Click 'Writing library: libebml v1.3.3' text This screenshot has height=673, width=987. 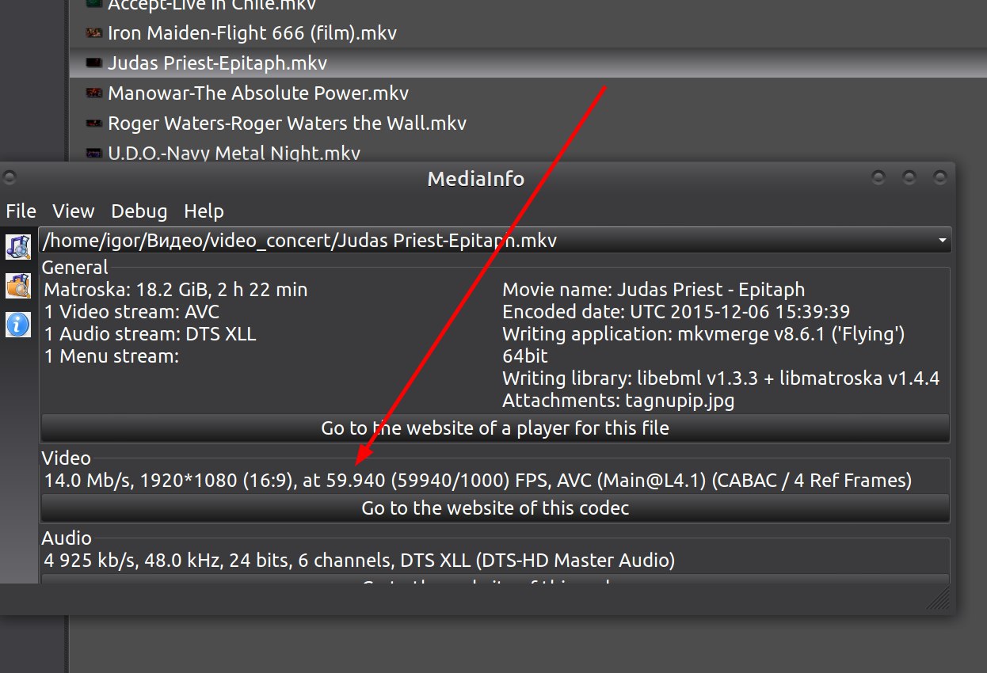tap(721, 378)
